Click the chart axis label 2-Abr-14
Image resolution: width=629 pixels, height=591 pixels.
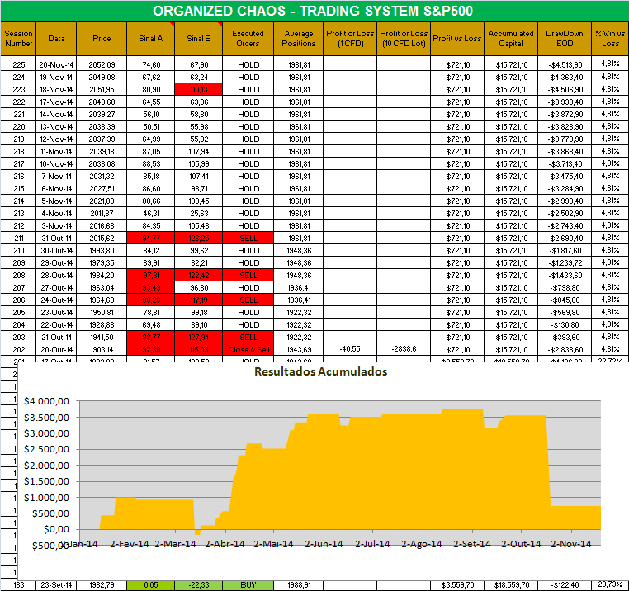click(x=225, y=544)
